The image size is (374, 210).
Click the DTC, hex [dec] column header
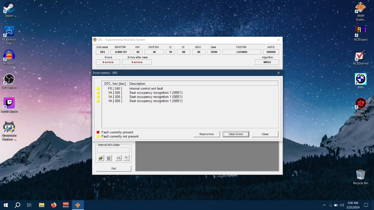[115, 84]
